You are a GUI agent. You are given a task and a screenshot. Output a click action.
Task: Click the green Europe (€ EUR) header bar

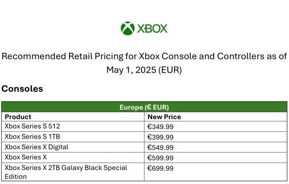144,107
